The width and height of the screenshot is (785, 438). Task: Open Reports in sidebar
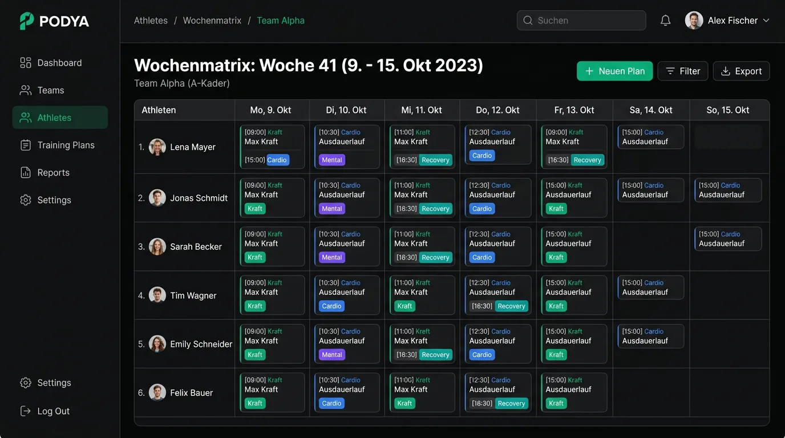[x=60, y=172]
